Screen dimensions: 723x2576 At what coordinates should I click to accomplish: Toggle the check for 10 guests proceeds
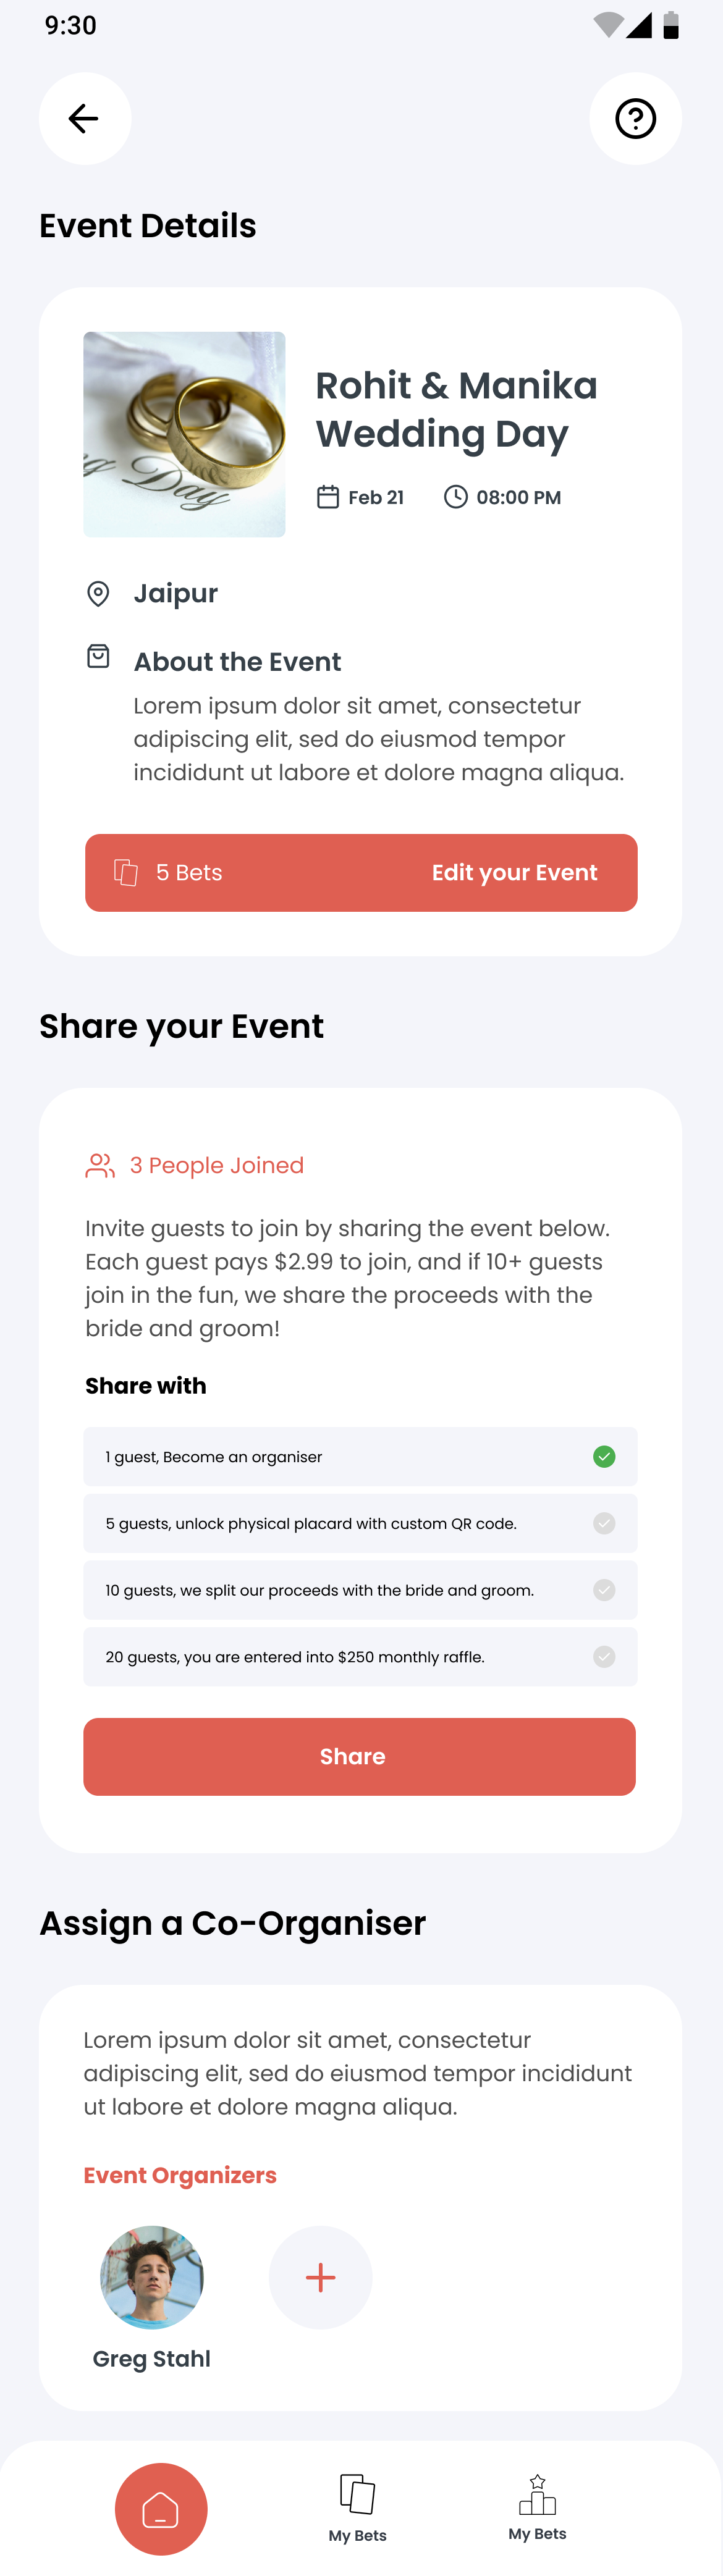[x=604, y=1590]
